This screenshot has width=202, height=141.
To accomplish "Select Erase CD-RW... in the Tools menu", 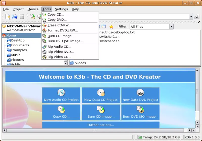I will [70, 25].
